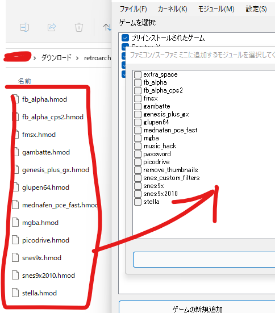
Task: Sort by 名前 column header
Action: tap(24, 81)
